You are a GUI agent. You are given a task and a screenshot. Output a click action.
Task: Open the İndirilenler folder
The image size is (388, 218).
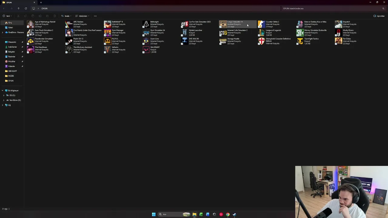coord(12,47)
